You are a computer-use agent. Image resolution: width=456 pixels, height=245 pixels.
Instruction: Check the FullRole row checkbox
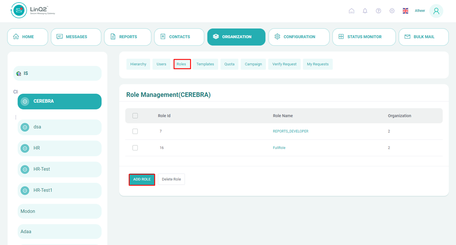click(135, 148)
